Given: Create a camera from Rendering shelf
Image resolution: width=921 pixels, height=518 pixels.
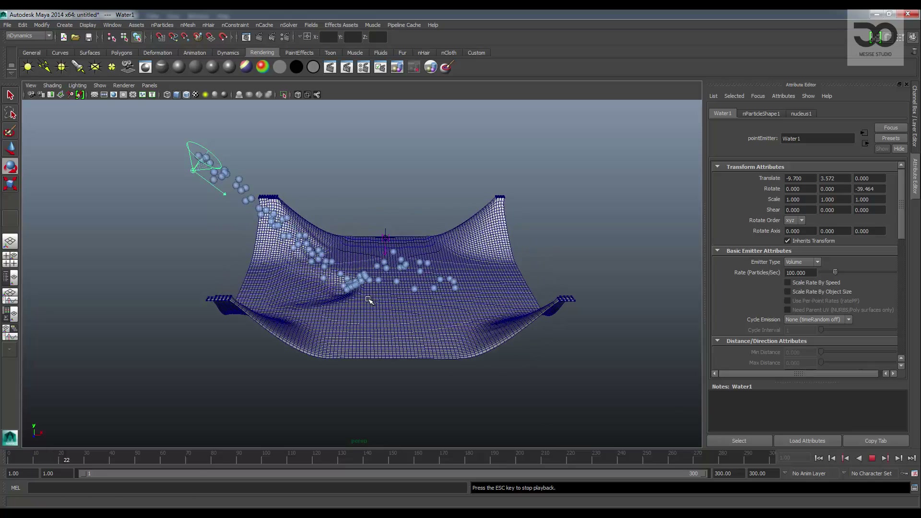Looking at the screenshot, I should point(128,67).
